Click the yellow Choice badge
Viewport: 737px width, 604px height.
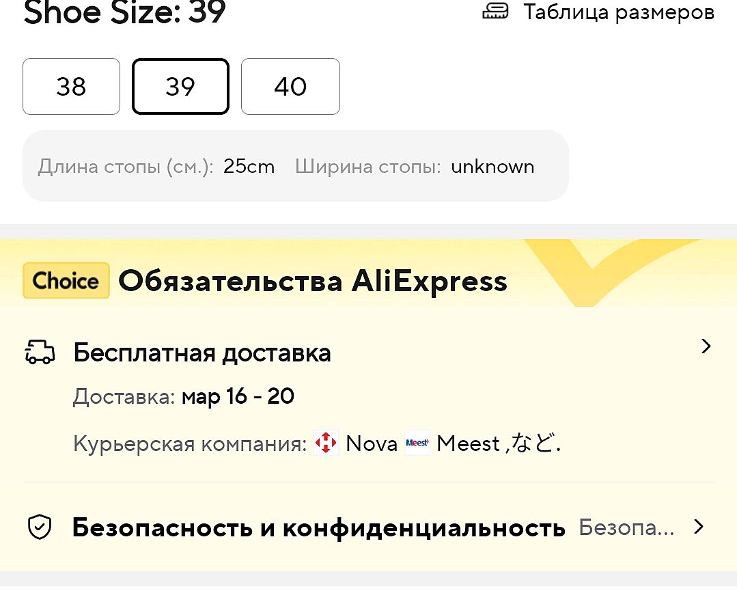tap(66, 281)
